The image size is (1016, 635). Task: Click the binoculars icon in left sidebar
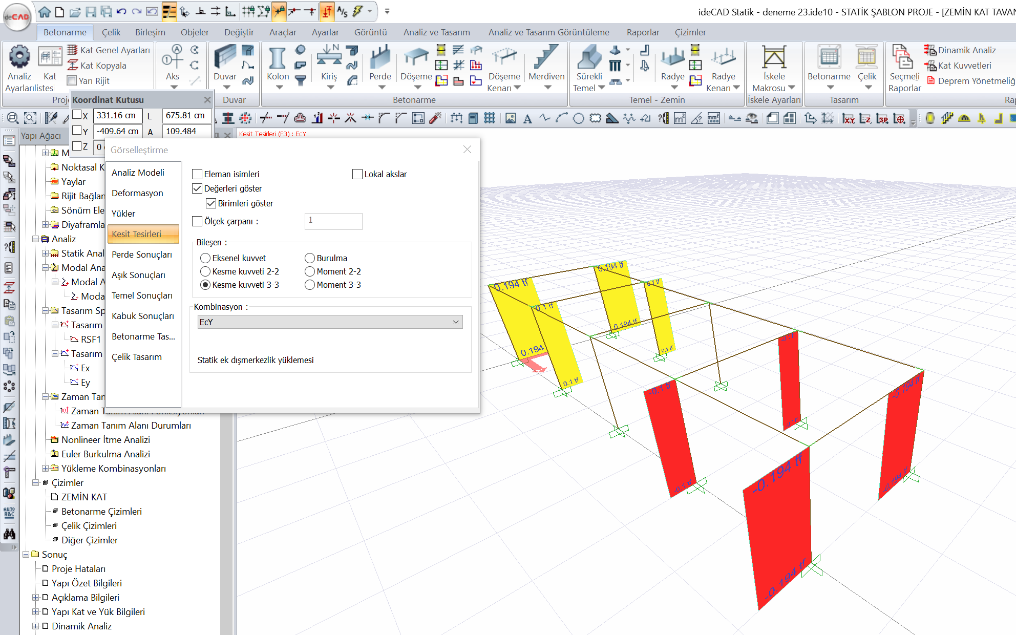pos(9,534)
